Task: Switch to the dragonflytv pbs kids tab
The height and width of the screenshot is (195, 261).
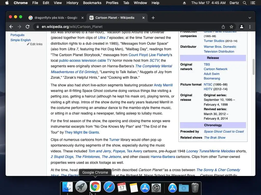Action: tap(56, 18)
